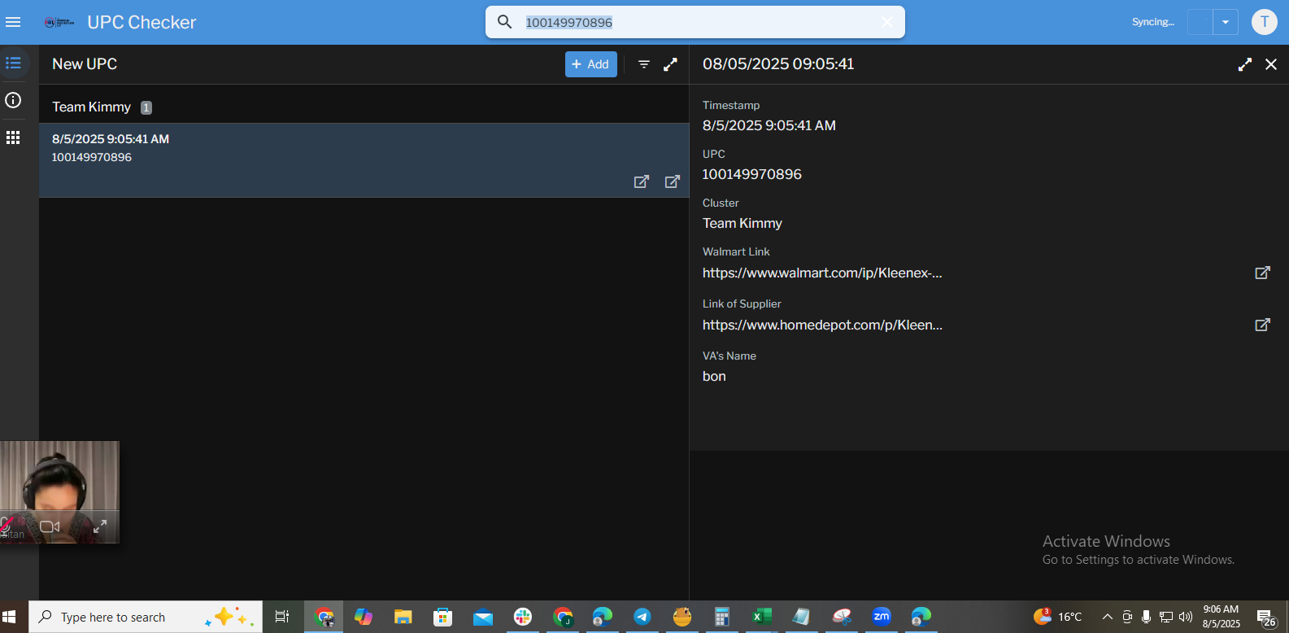1289x633 pixels.
Task: Open the user account avatar menu
Action: 1264,22
